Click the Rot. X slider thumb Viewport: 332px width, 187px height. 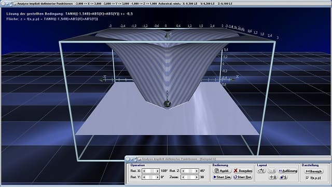click(x=152, y=171)
